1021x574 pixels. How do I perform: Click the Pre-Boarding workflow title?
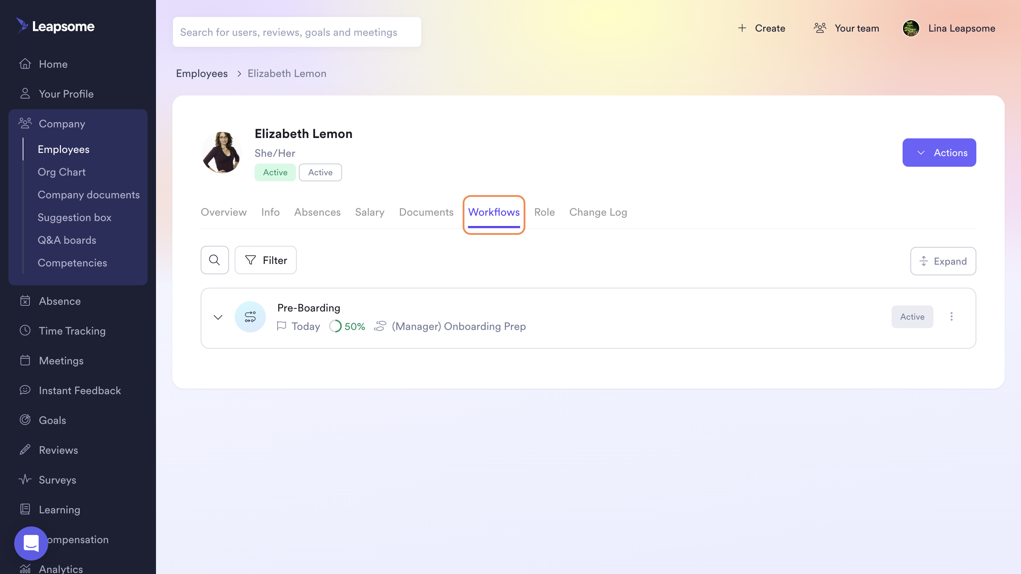pos(309,308)
